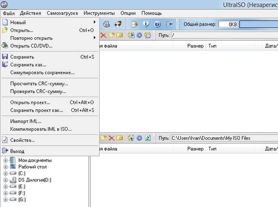
Task: Expand the Мои документы tree node
Action: [x=5, y=161]
